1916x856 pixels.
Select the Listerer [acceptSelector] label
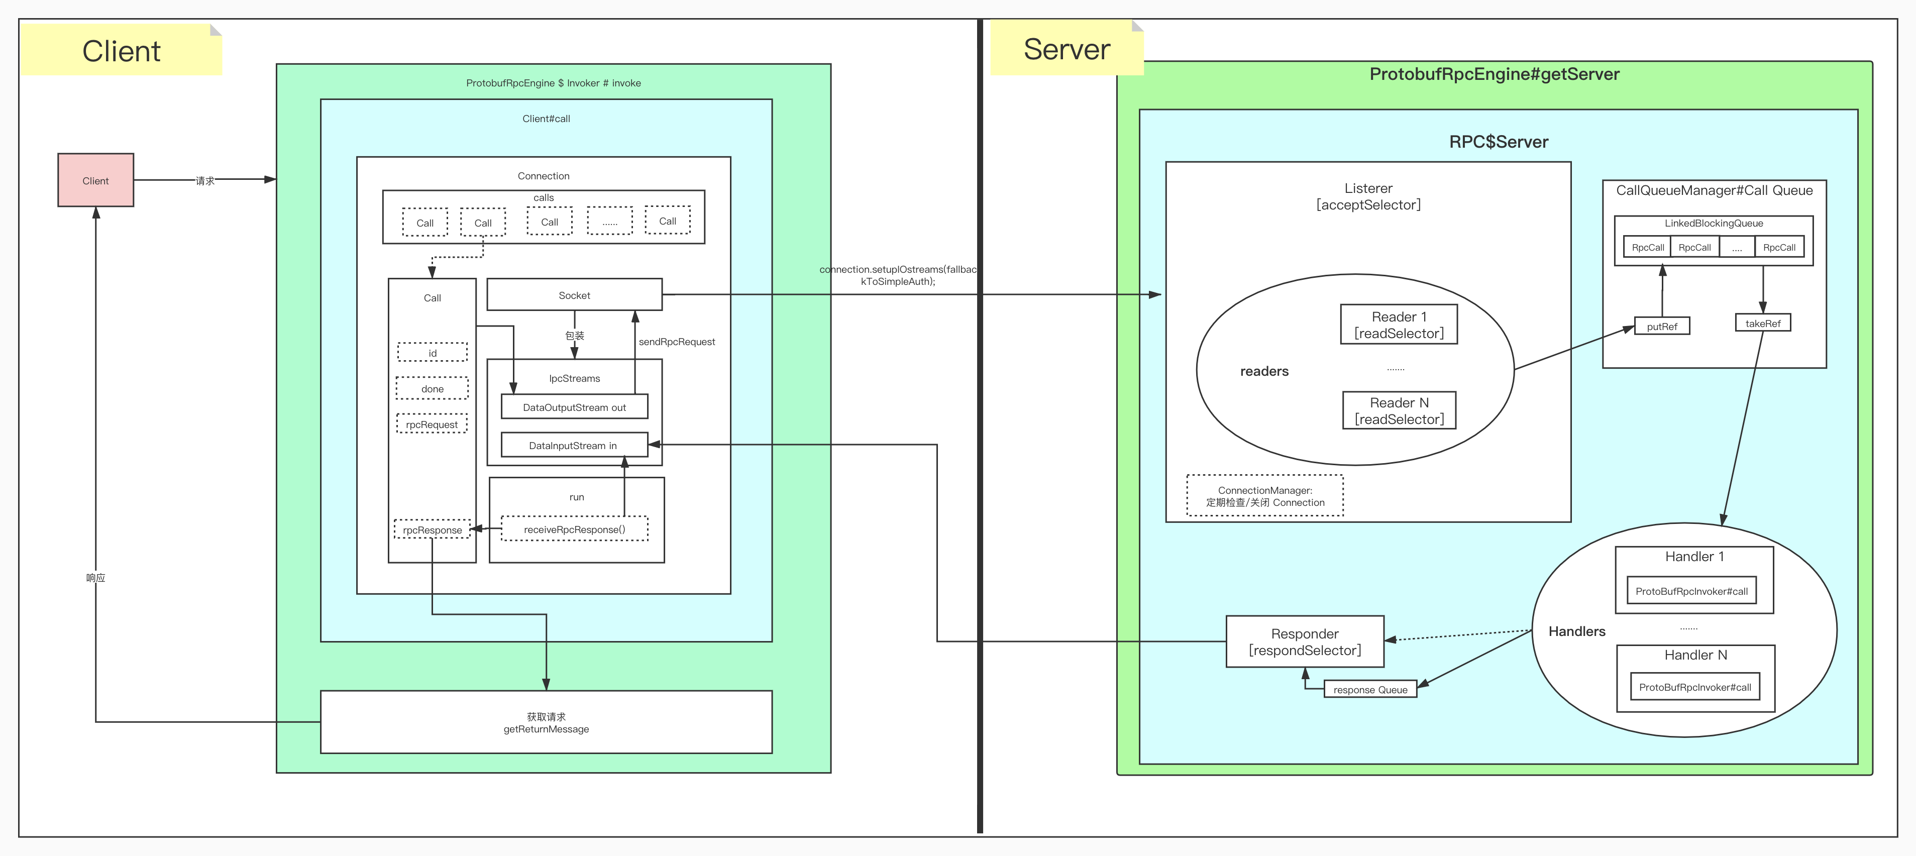[x=1368, y=197]
